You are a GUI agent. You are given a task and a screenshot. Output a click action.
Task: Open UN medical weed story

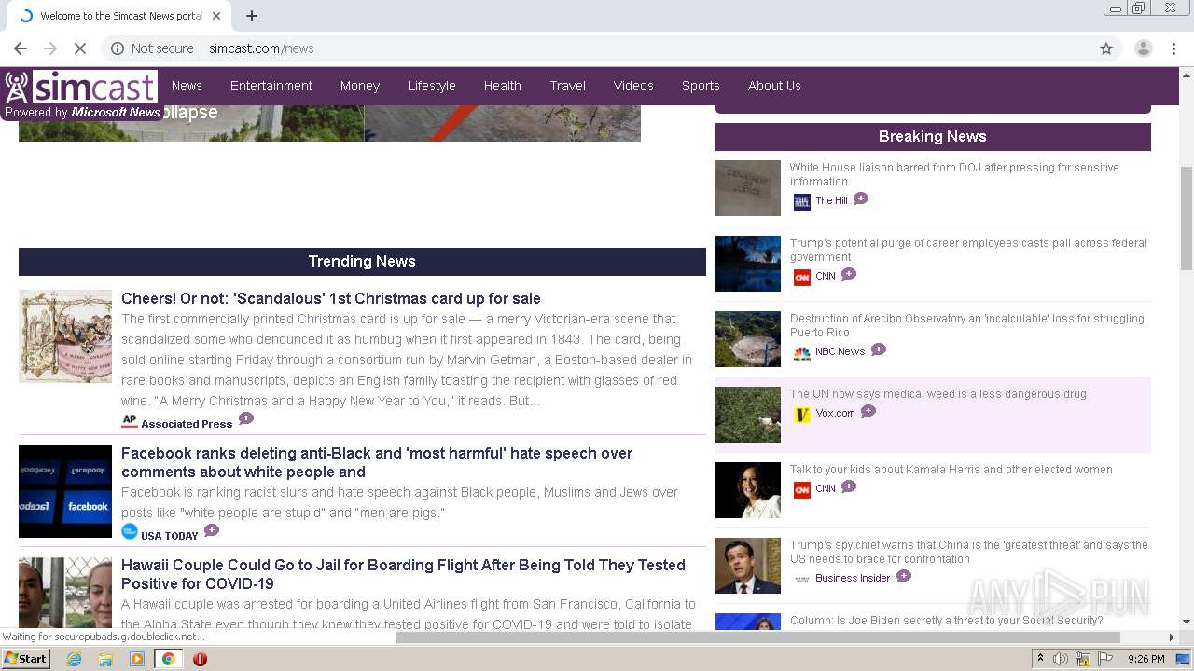938,394
